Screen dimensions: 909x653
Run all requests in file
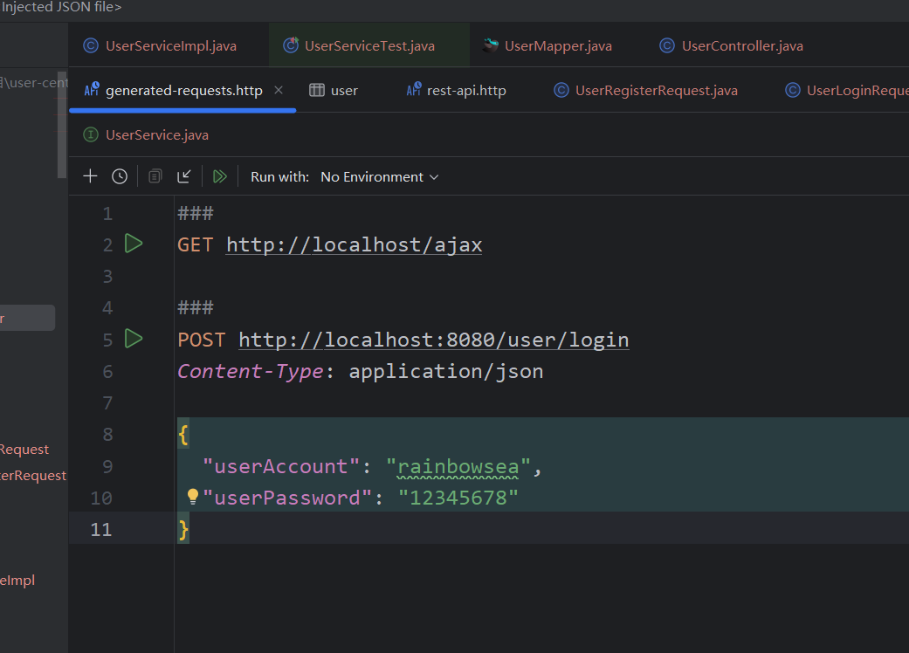(x=220, y=176)
